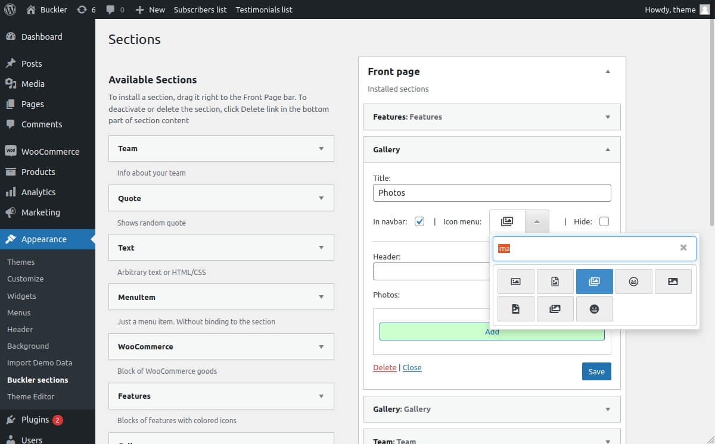Click the Delete link in Gallery
Screen dimensions: 715x444
point(384,368)
